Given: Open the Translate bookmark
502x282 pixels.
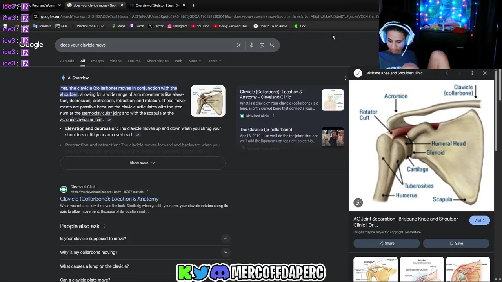Looking at the screenshot, I should (42, 26).
